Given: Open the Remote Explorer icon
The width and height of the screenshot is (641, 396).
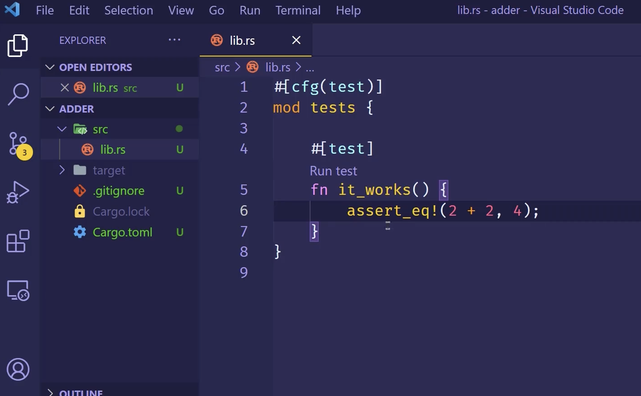Looking at the screenshot, I should (18, 290).
